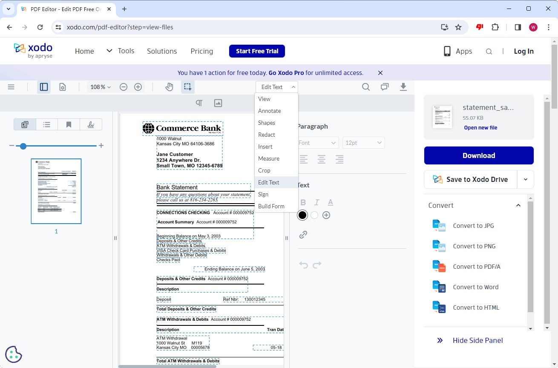The width and height of the screenshot is (558, 368).
Task: Choose Annotate from the mode menu
Action: pos(276,111)
